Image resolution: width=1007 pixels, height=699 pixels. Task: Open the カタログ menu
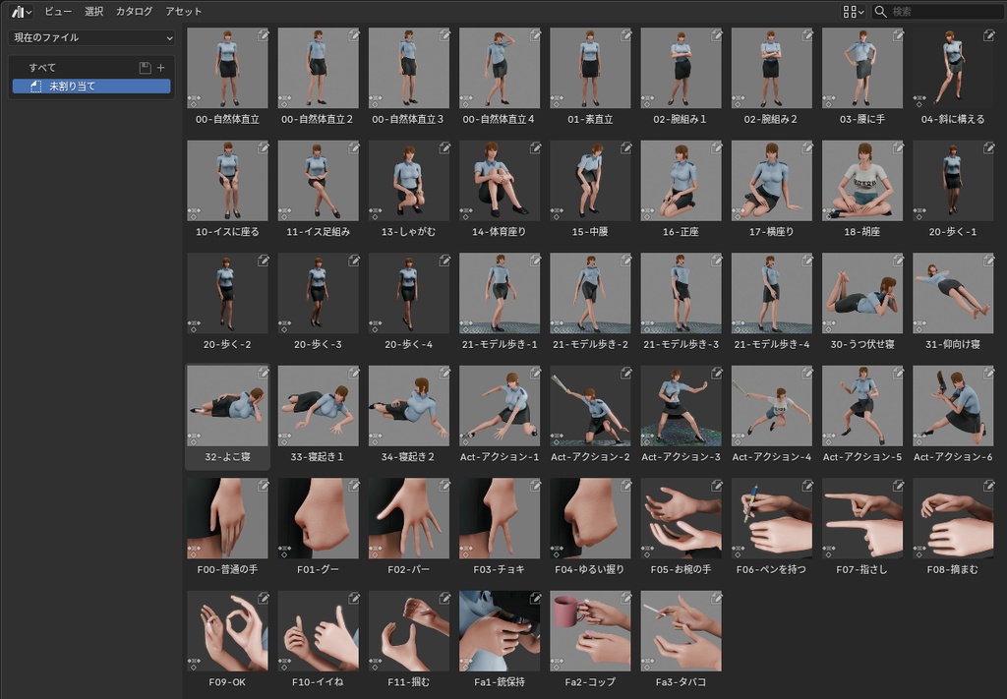click(x=134, y=12)
